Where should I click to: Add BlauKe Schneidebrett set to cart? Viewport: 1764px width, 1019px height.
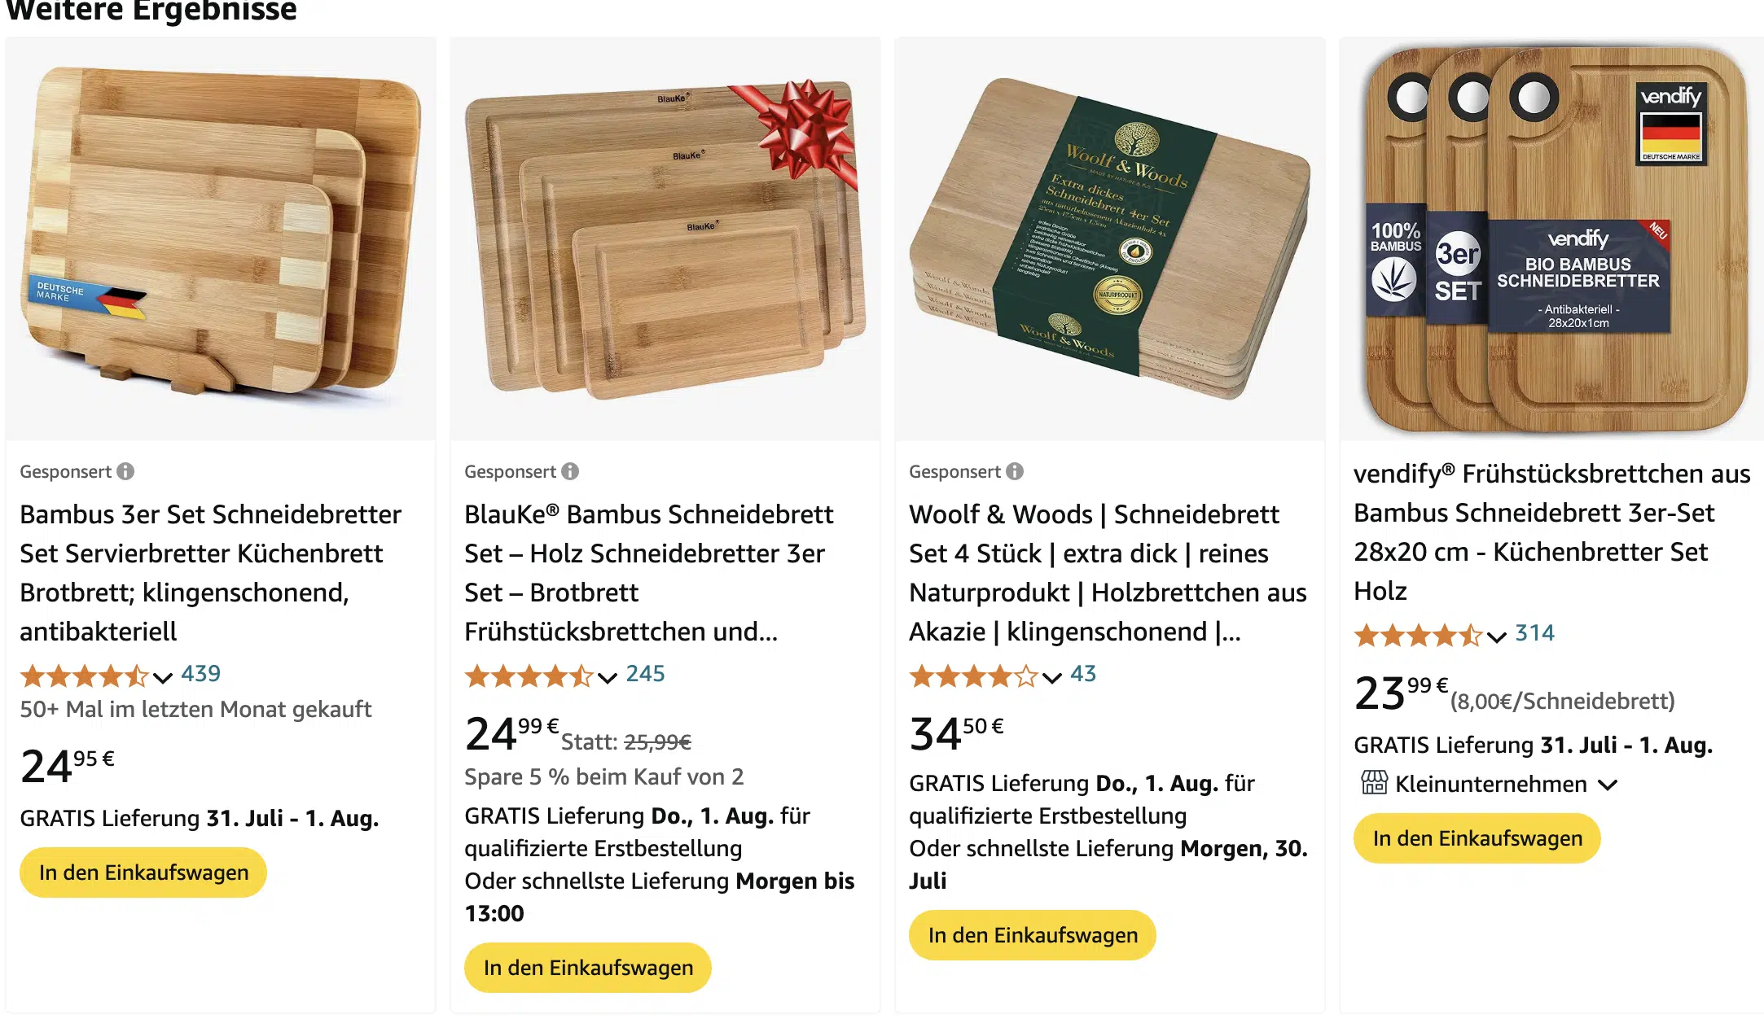click(x=588, y=968)
